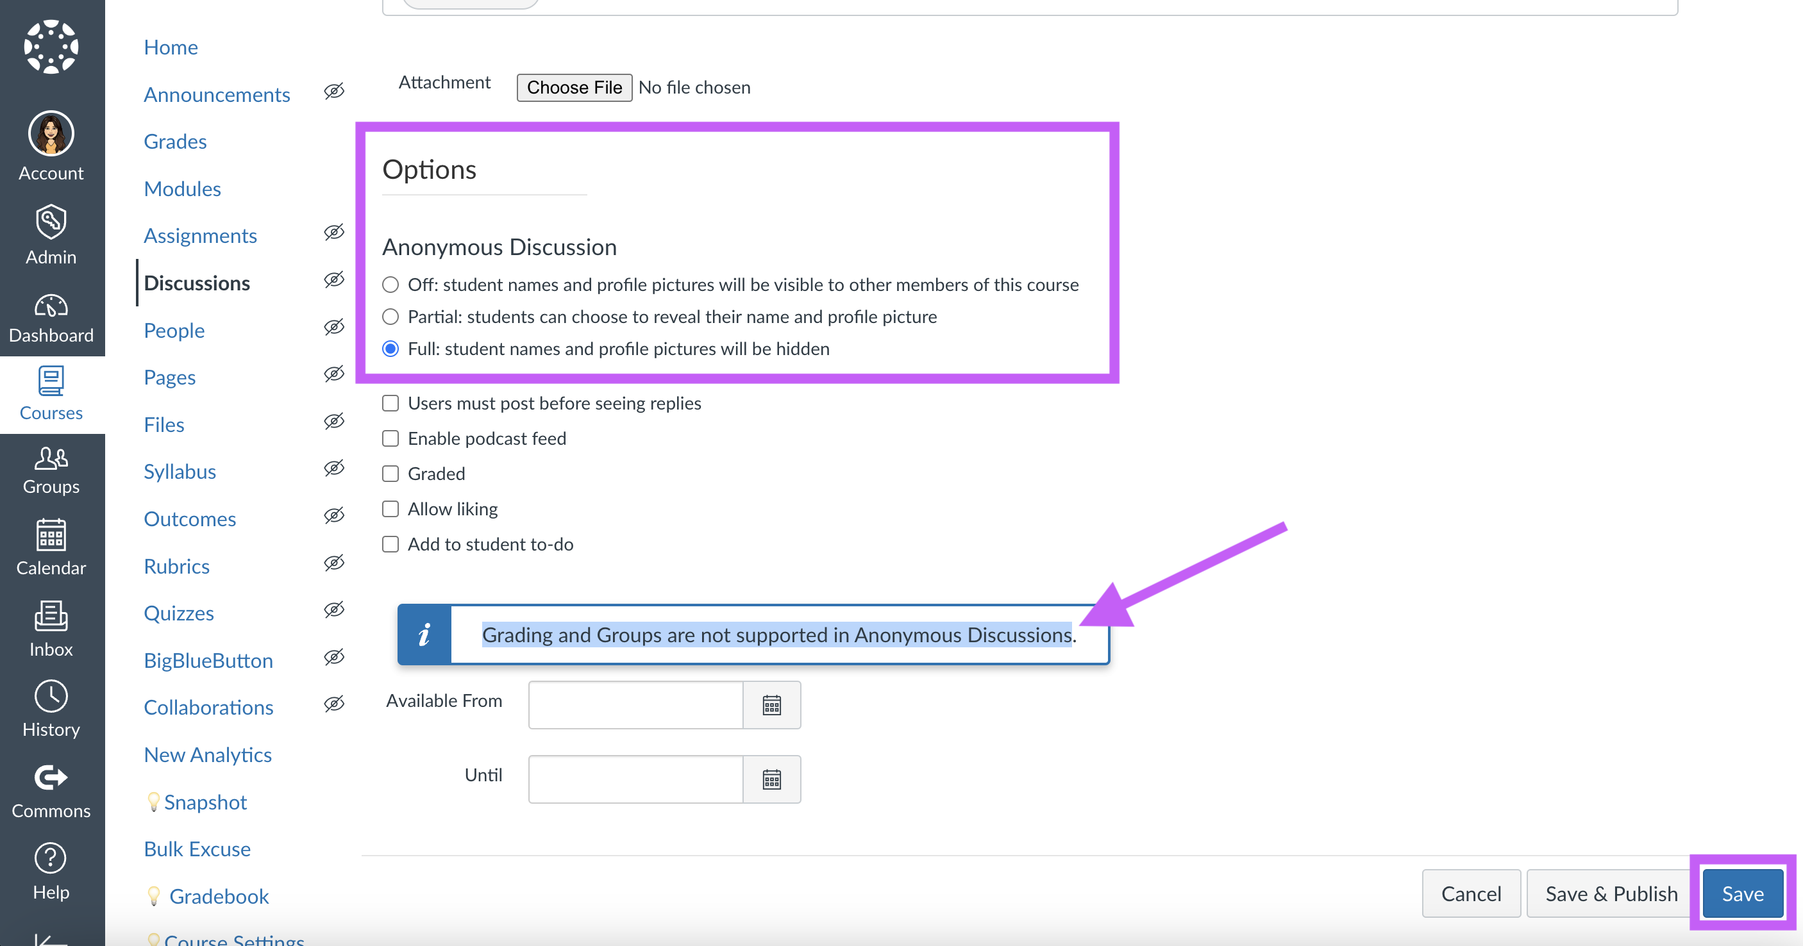The height and width of the screenshot is (946, 1803).
Task: Toggle Users must post before seeing replies
Action: (391, 402)
